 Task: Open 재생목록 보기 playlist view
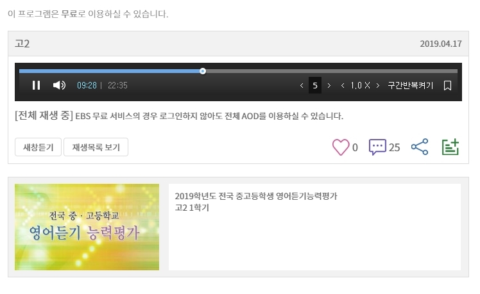click(96, 147)
